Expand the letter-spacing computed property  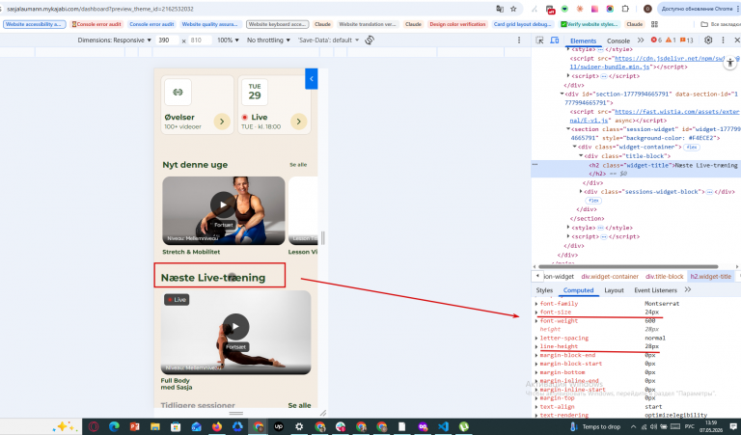(536, 339)
